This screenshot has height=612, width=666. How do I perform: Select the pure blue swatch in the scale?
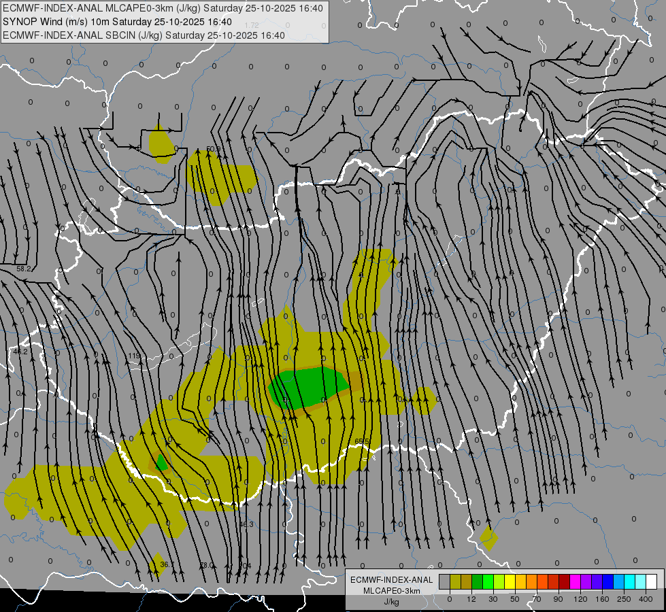[x=607, y=581]
